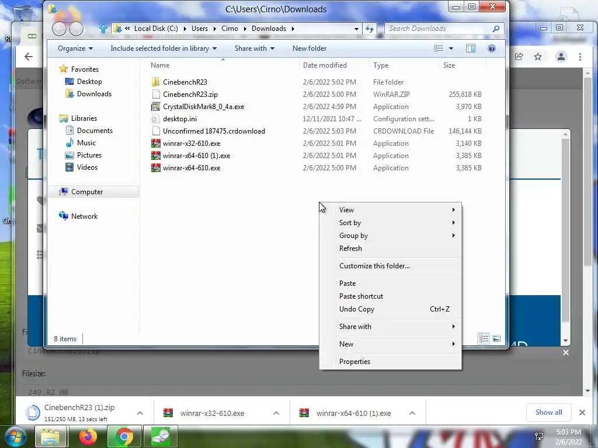This screenshot has width=598, height=448.
Task: Open Firefox from the taskbar
Action: pos(88,436)
